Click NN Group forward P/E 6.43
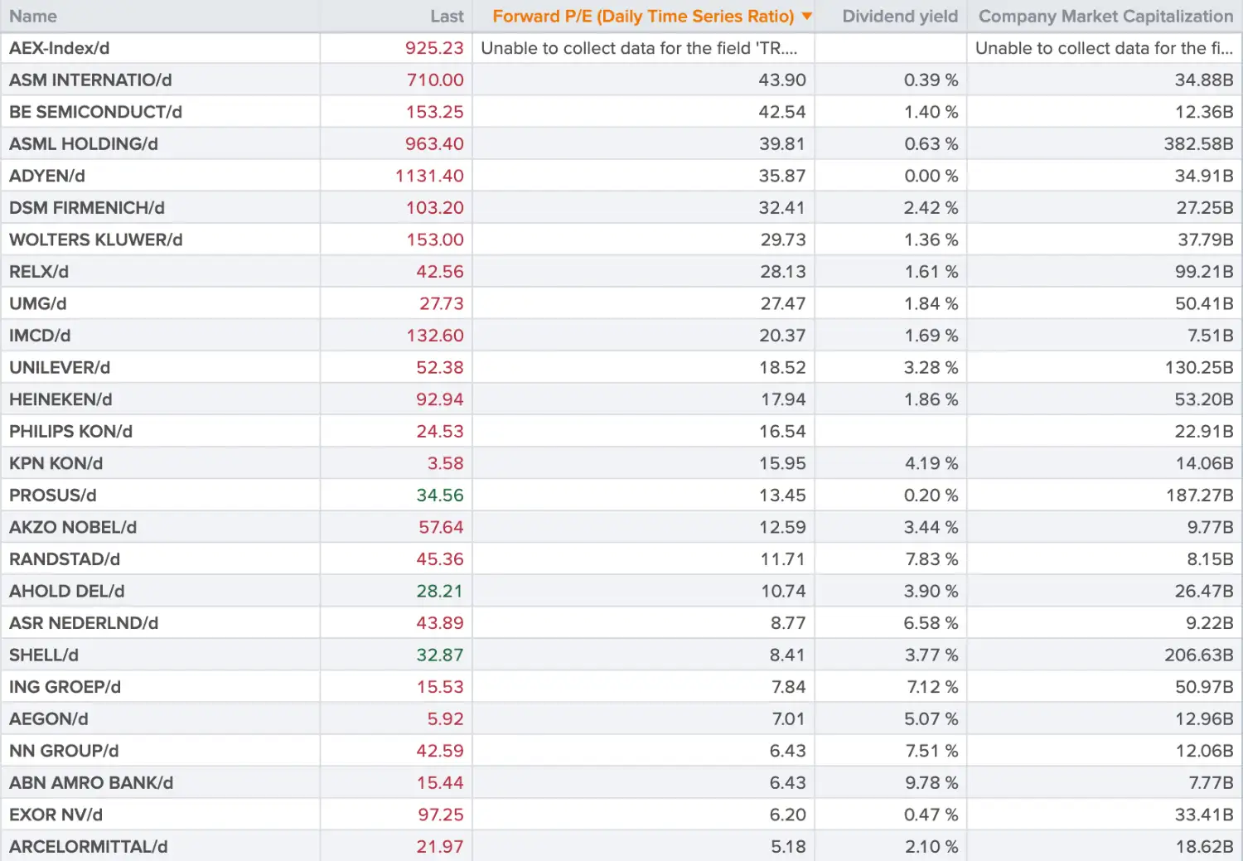 pyautogui.click(x=787, y=751)
